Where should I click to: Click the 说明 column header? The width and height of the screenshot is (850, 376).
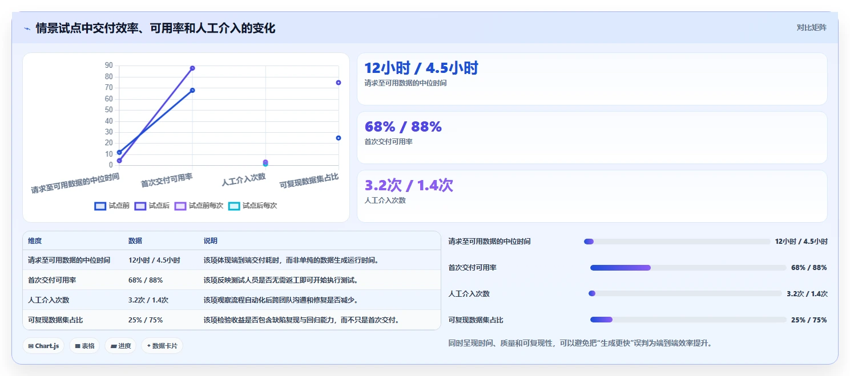(211, 241)
